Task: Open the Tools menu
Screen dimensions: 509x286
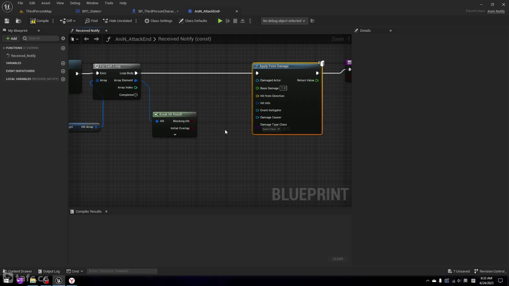Action: coord(109,3)
